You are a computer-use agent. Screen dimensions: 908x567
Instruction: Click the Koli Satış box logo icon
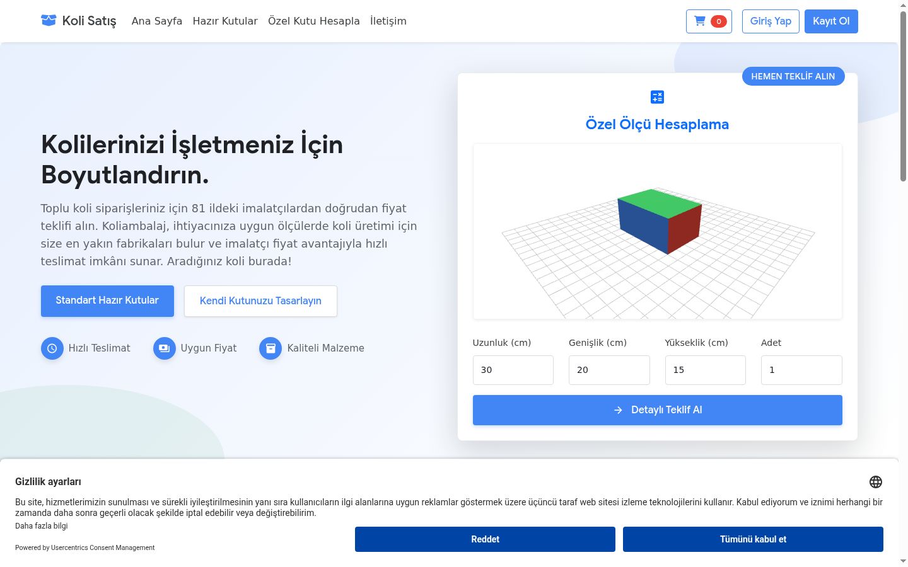[49, 21]
